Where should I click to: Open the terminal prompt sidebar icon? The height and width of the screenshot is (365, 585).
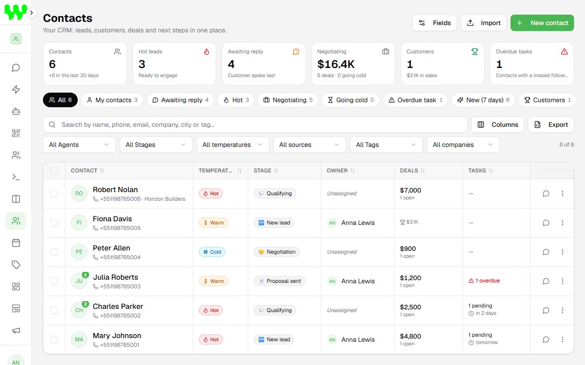pos(16,177)
